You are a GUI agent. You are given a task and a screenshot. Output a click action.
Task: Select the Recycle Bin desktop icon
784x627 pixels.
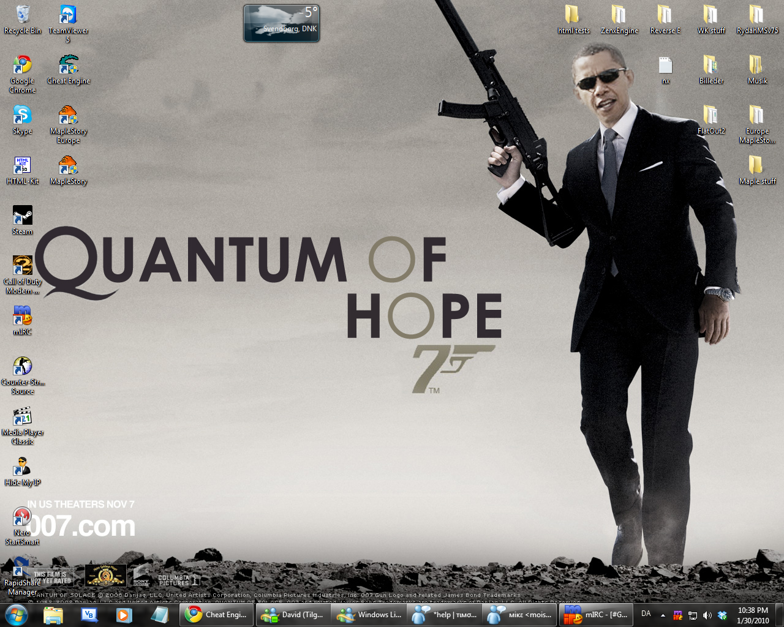(23, 20)
